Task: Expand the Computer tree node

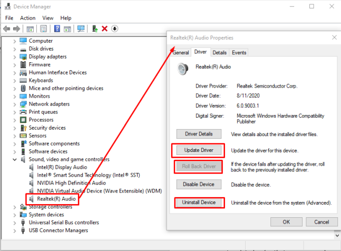Action: 14,41
